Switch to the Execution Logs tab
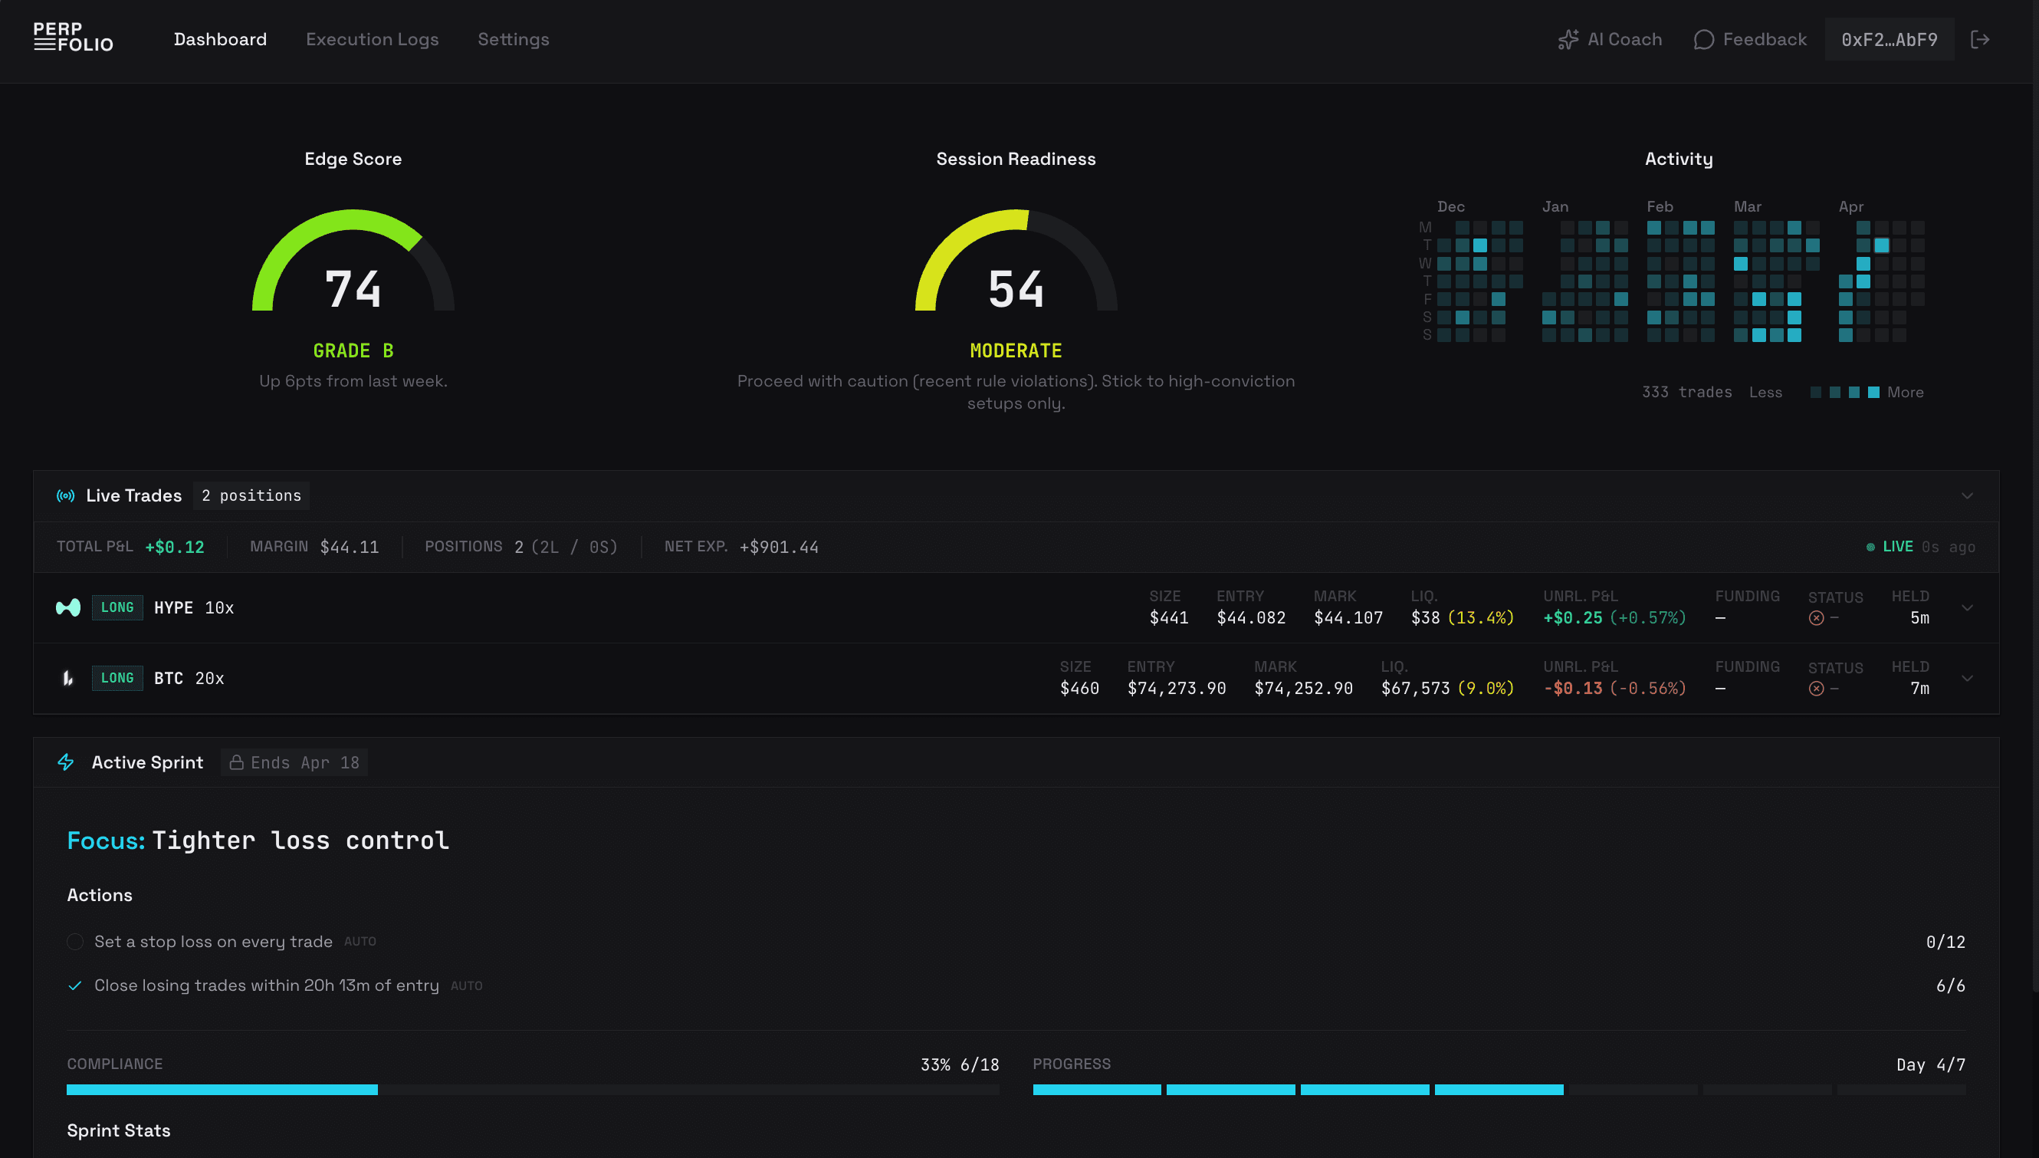The width and height of the screenshot is (2039, 1158). [373, 38]
